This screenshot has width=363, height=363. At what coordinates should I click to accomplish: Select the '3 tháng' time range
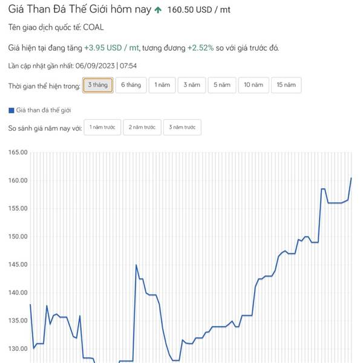[97, 85]
